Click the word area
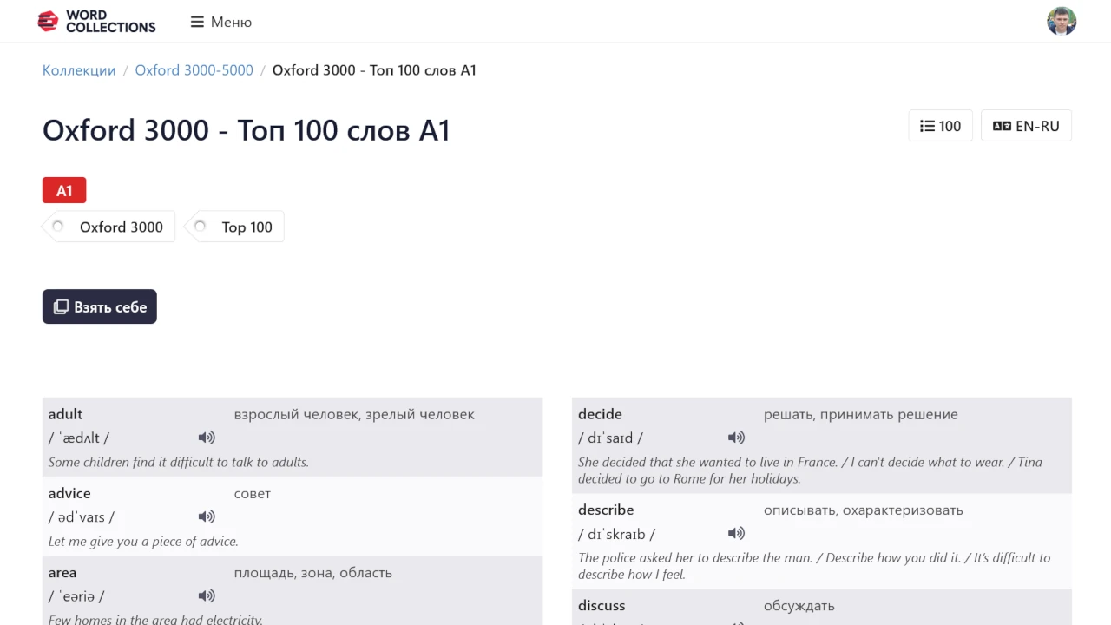The width and height of the screenshot is (1111, 625). pyautogui.click(x=62, y=573)
